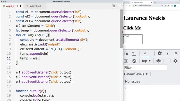Click the share icon in address bar
Screen dimensions: 180x101
165,6
